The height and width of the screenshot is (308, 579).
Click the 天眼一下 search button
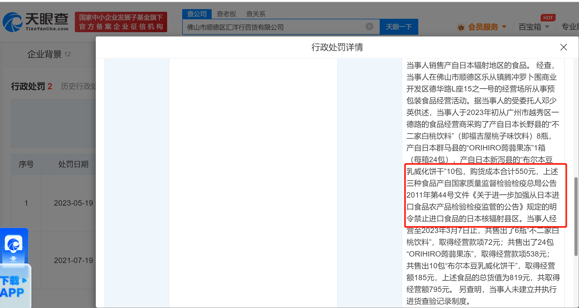(399, 27)
